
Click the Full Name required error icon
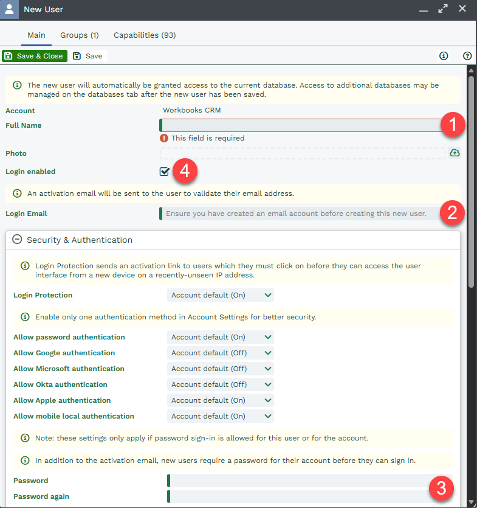pyautogui.click(x=164, y=138)
